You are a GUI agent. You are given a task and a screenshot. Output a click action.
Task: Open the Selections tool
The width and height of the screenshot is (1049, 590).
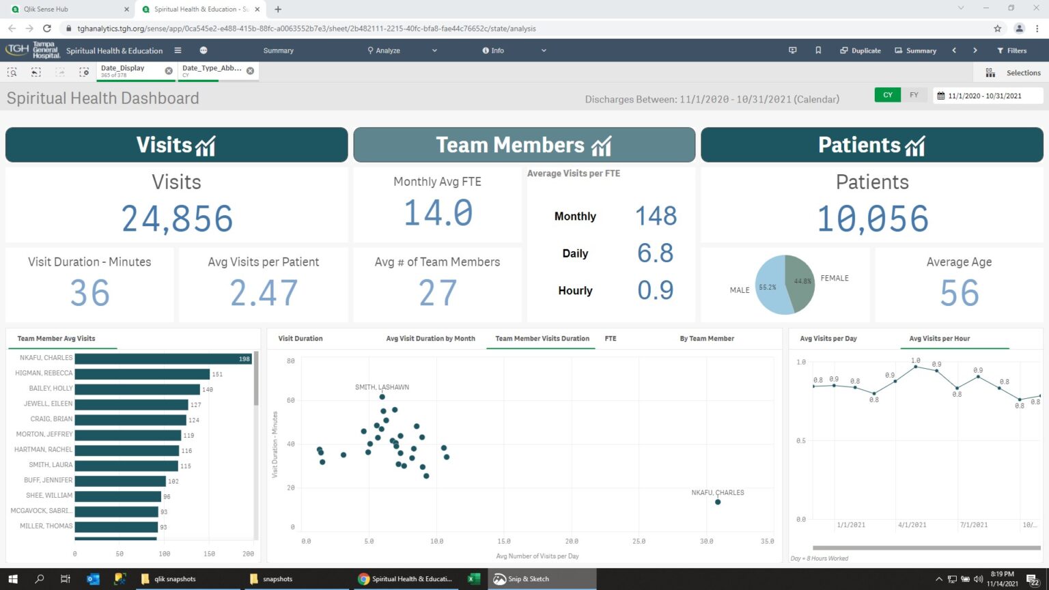1016,72
